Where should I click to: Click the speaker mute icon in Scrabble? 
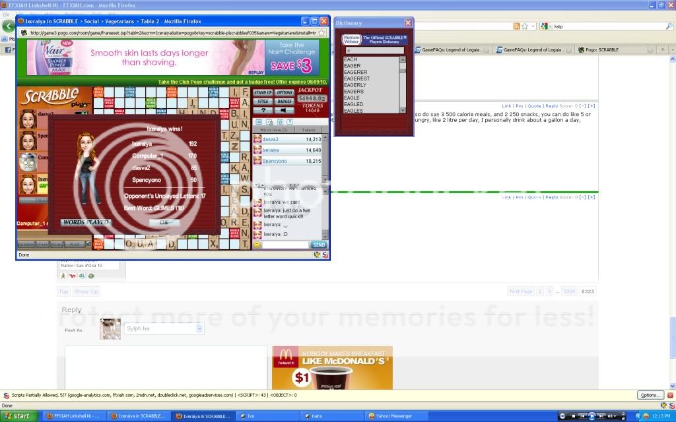[285, 111]
